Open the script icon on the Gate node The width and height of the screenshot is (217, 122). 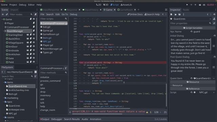pos(31,58)
